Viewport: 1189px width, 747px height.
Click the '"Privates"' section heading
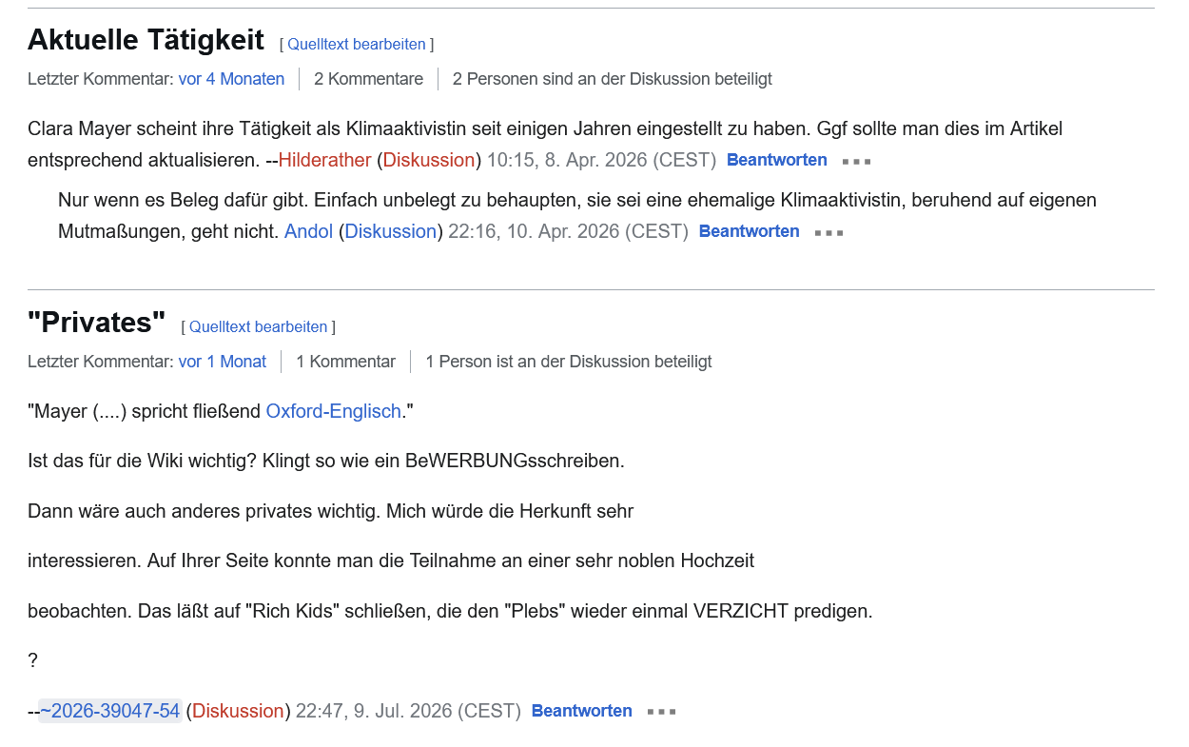97,323
